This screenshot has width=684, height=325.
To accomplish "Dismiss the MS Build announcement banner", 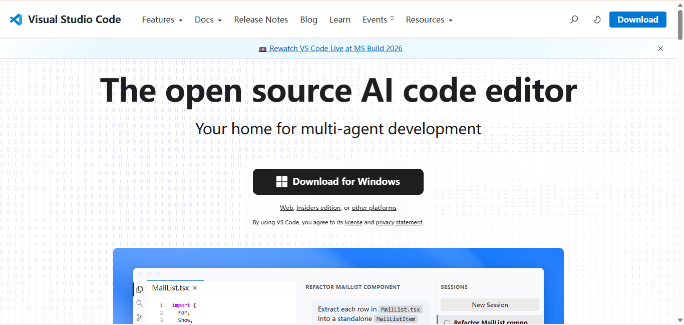I will (x=660, y=49).
